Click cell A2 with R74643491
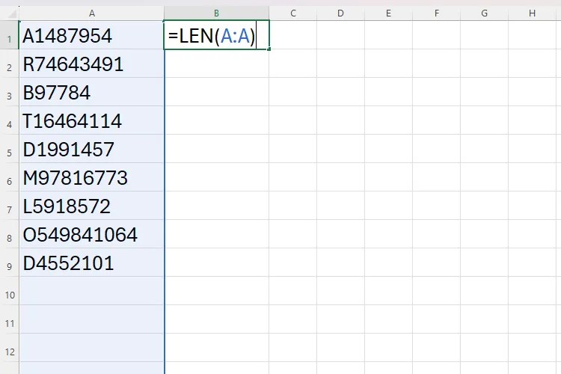 tap(91, 64)
